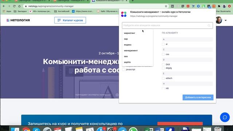The width and height of the screenshot is (233, 131).
Task: Click the Добавить в интересное button
Action: coord(198,98)
